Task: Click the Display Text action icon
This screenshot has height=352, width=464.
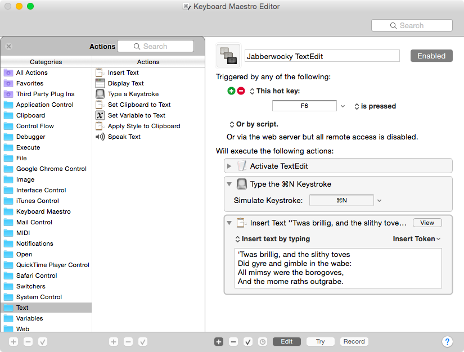Action: [100, 83]
